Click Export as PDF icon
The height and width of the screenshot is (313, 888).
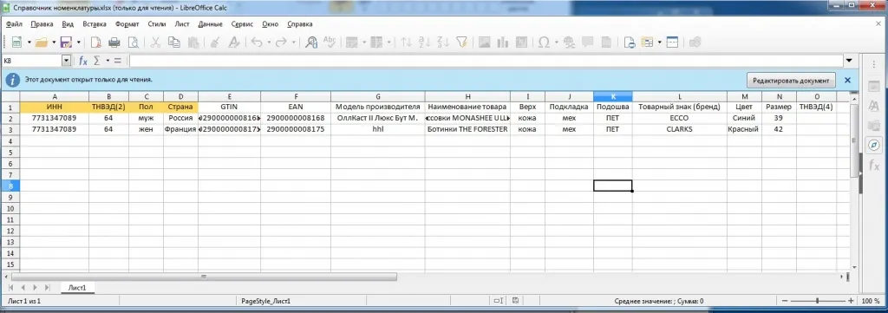coord(96,42)
